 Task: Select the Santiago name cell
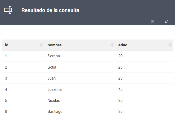click(80, 111)
